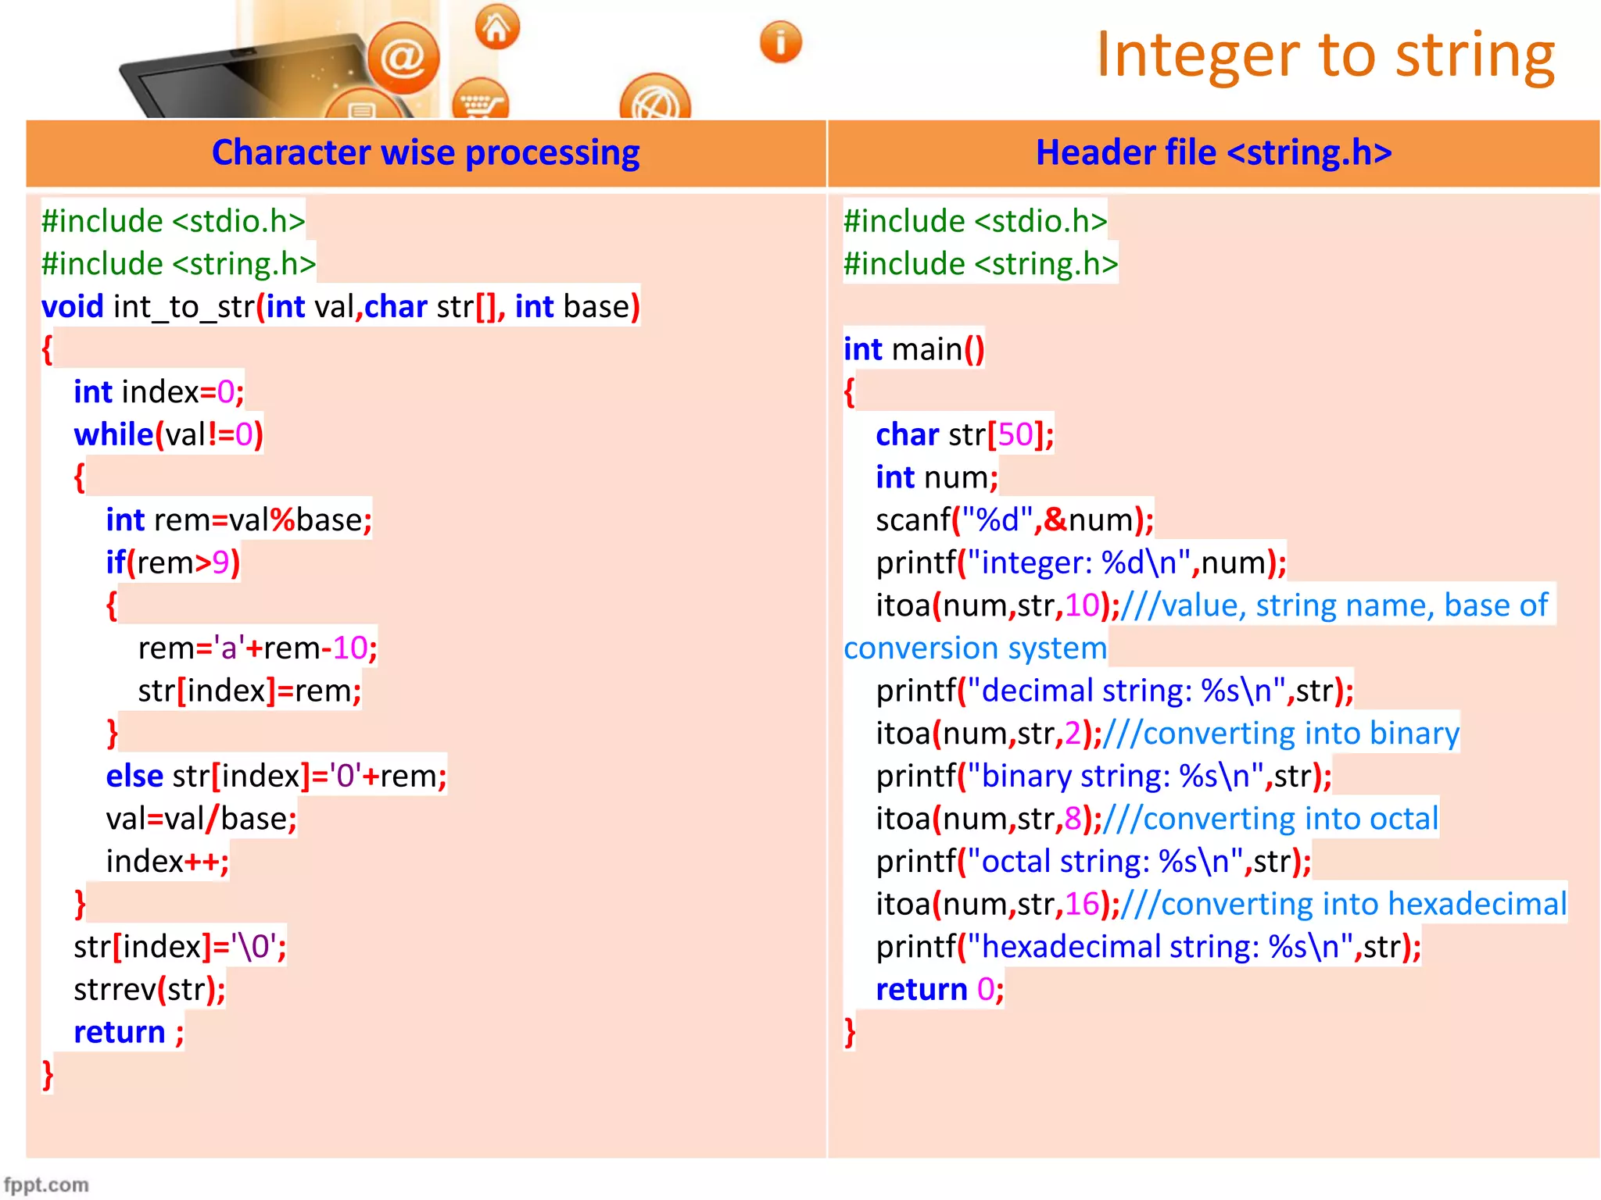
Task: Click the orange info icon
Action: tap(780, 42)
